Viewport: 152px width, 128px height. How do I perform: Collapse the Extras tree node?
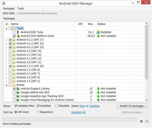click(6, 85)
